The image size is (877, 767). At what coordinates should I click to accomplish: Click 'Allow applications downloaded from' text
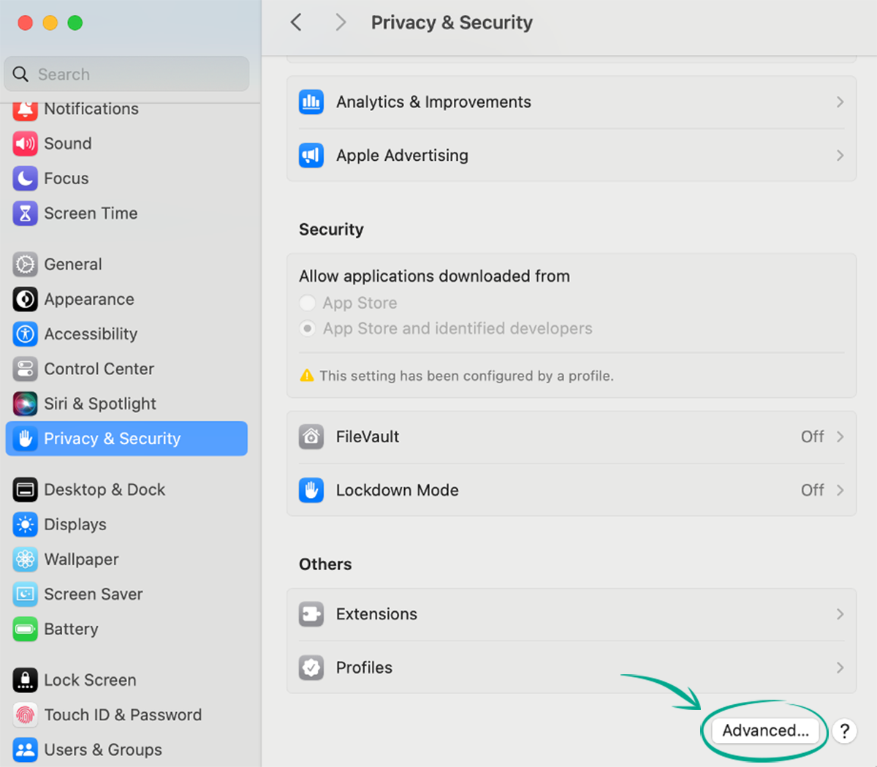(434, 276)
